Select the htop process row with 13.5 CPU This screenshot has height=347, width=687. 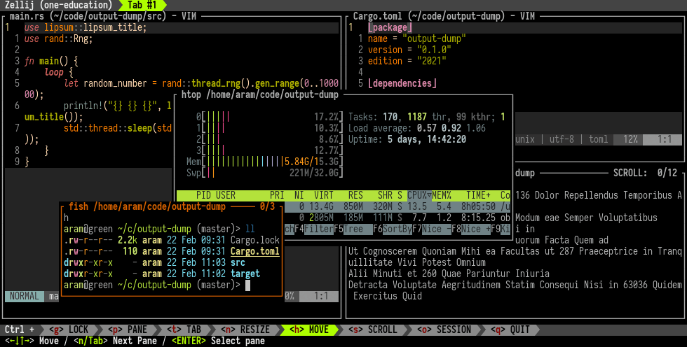tap(397, 206)
